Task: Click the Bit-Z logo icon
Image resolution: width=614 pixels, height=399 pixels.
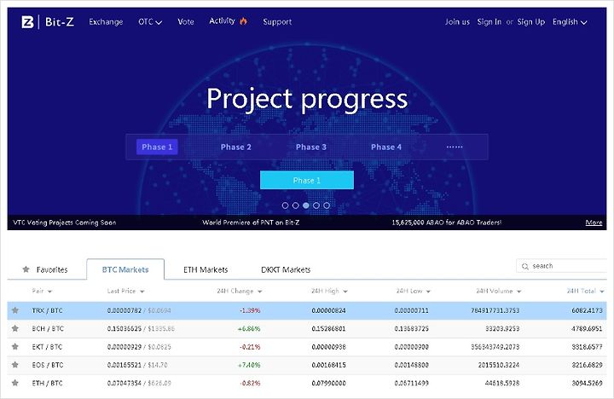Action: coord(27,22)
